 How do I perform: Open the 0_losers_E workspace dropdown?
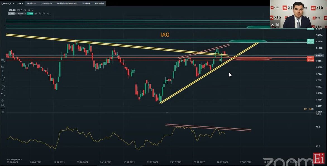[8, 4]
